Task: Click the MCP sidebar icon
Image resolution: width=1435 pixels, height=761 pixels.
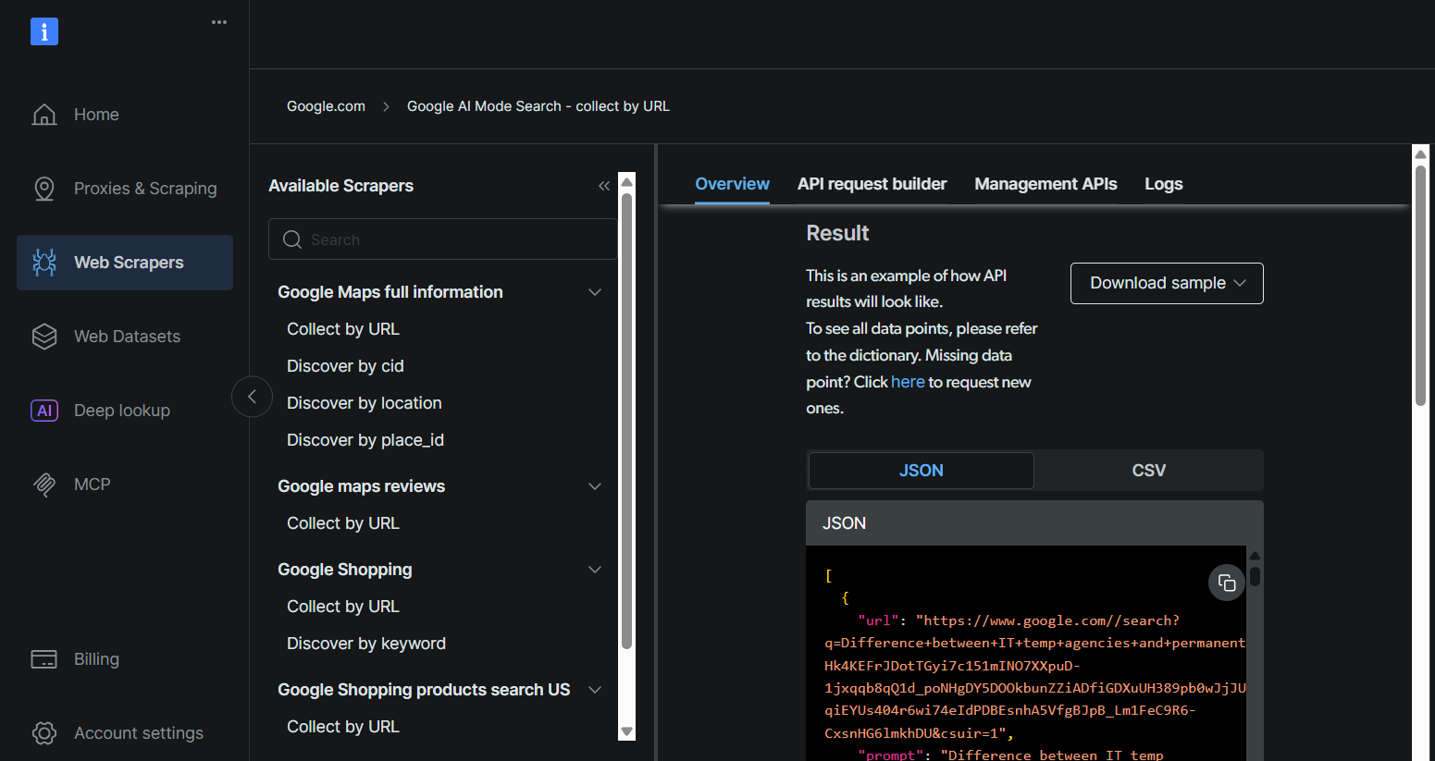Action: [43, 484]
